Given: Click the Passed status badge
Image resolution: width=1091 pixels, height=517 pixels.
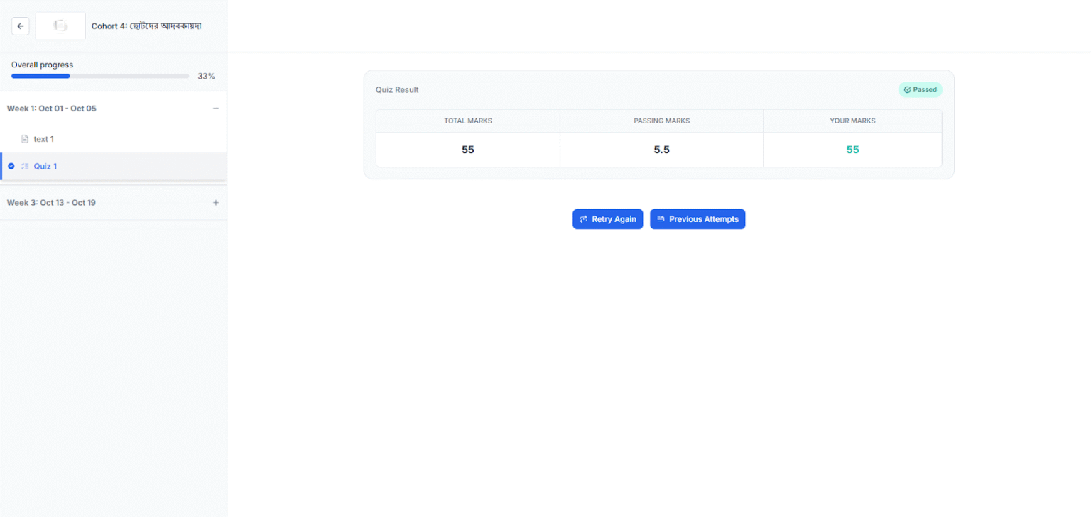Looking at the screenshot, I should (x=920, y=89).
